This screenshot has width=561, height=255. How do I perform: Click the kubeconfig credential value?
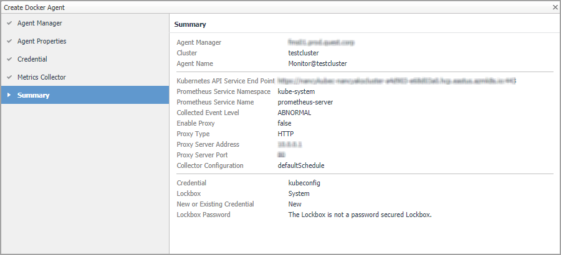click(304, 183)
